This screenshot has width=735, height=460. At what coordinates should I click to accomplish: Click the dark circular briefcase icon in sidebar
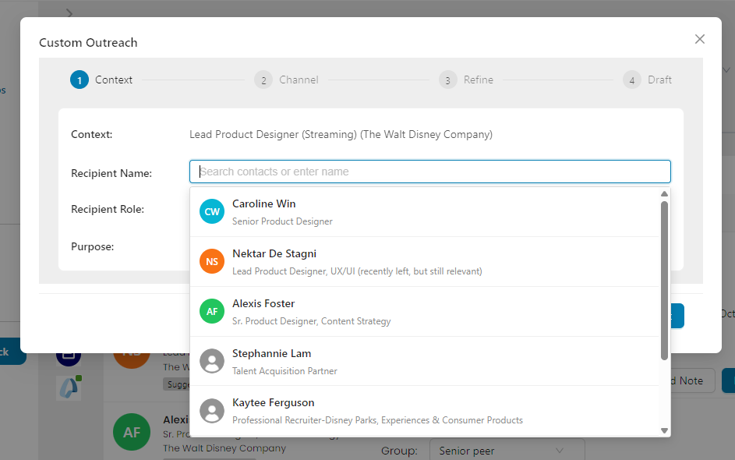point(69,355)
